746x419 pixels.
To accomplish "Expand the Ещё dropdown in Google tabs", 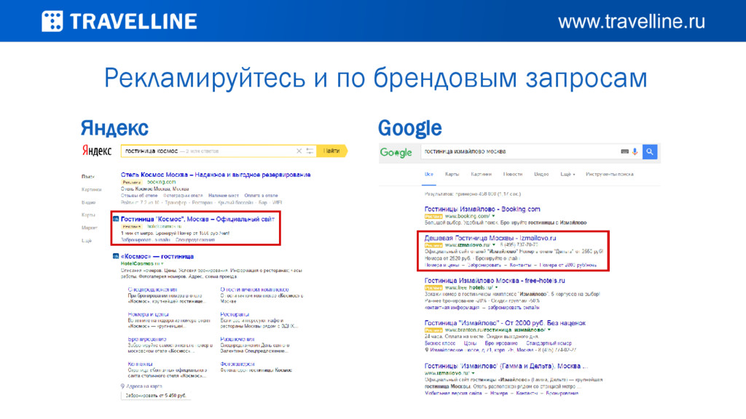I will tap(568, 175).
